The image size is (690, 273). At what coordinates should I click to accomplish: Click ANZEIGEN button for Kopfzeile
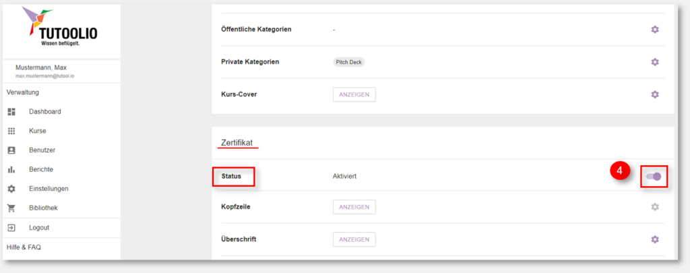tap(354, 207)
